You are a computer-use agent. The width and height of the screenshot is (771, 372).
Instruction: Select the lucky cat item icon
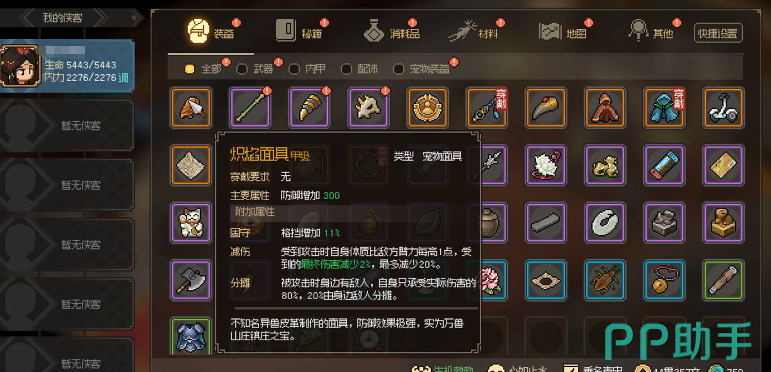click(191, 223)
